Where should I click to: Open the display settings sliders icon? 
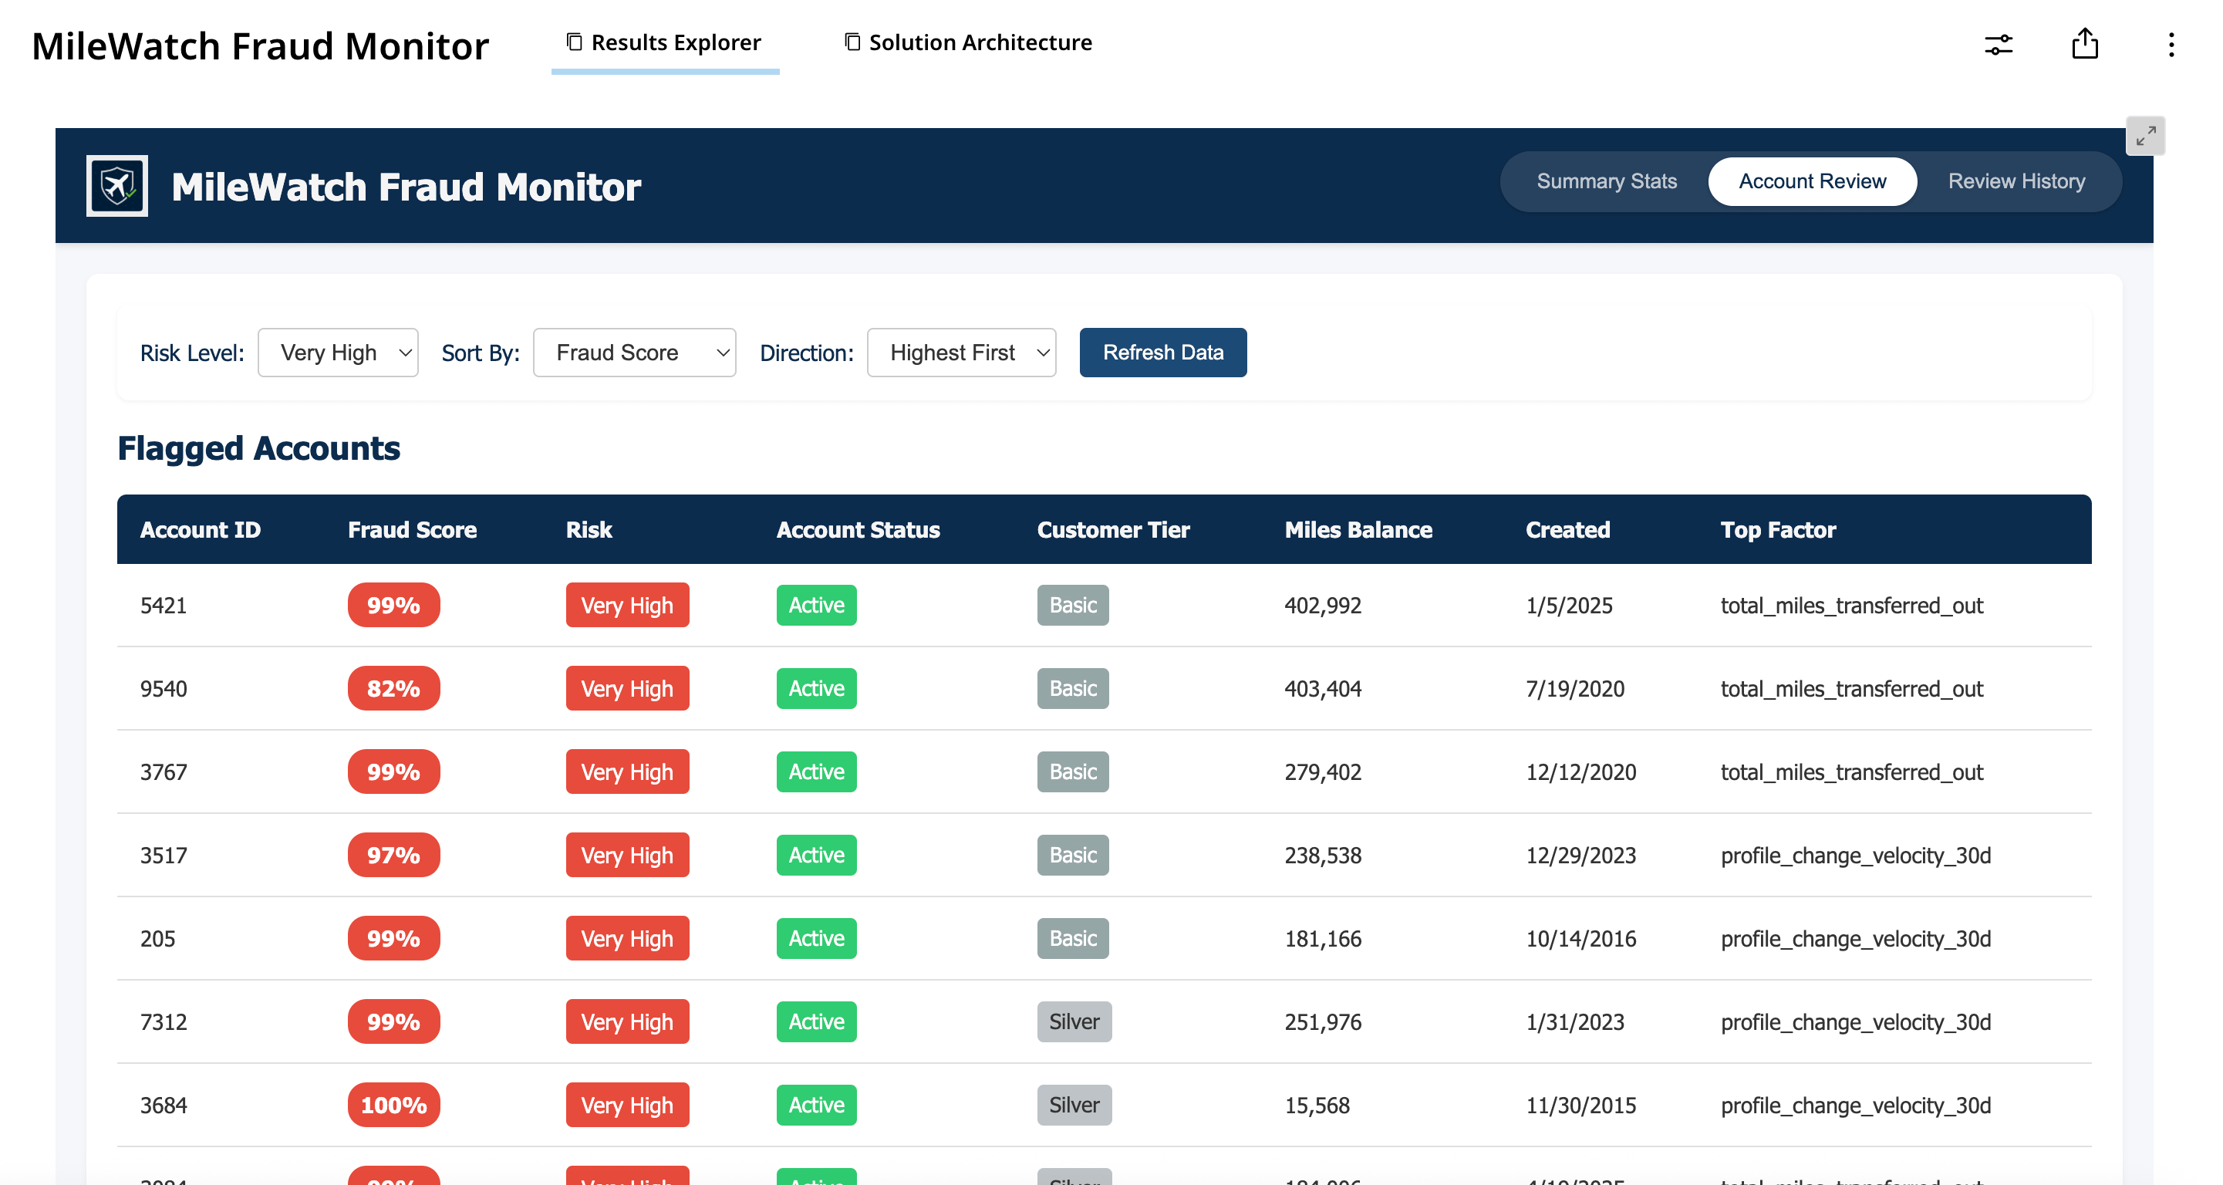click(1999, 45)
